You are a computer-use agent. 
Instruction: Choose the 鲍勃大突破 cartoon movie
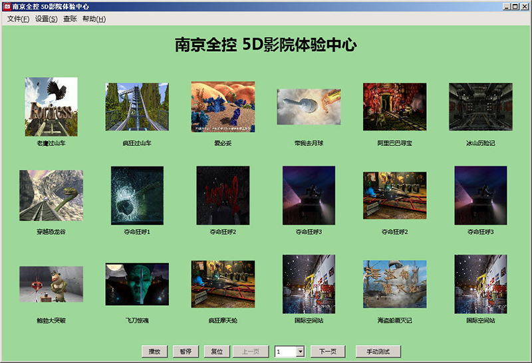[51, 285]
